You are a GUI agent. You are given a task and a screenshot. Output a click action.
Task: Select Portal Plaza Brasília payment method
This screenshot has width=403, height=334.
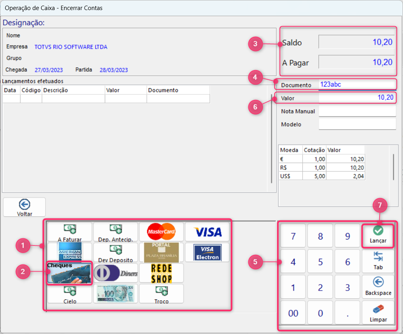(x=162, y=253)
